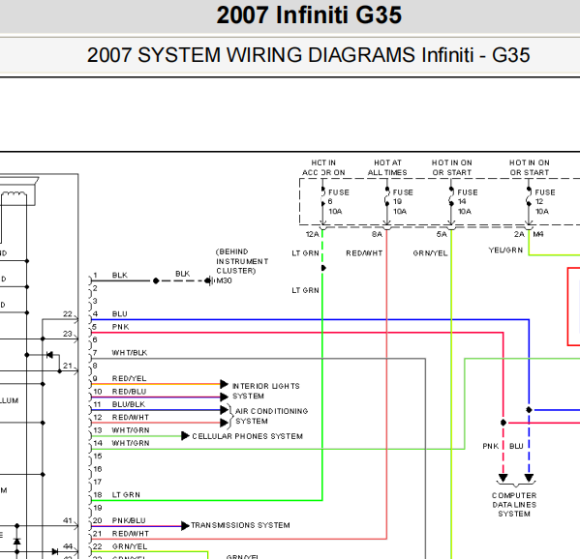This screenshot has height=559, width=580.
Task: Click the '2007 SYSTEM WIRING DIAGRAMS Infiniti - G35' heading
Action: tap(309, 55)
